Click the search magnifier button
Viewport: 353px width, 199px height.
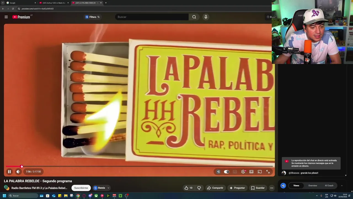pos(194,17)
